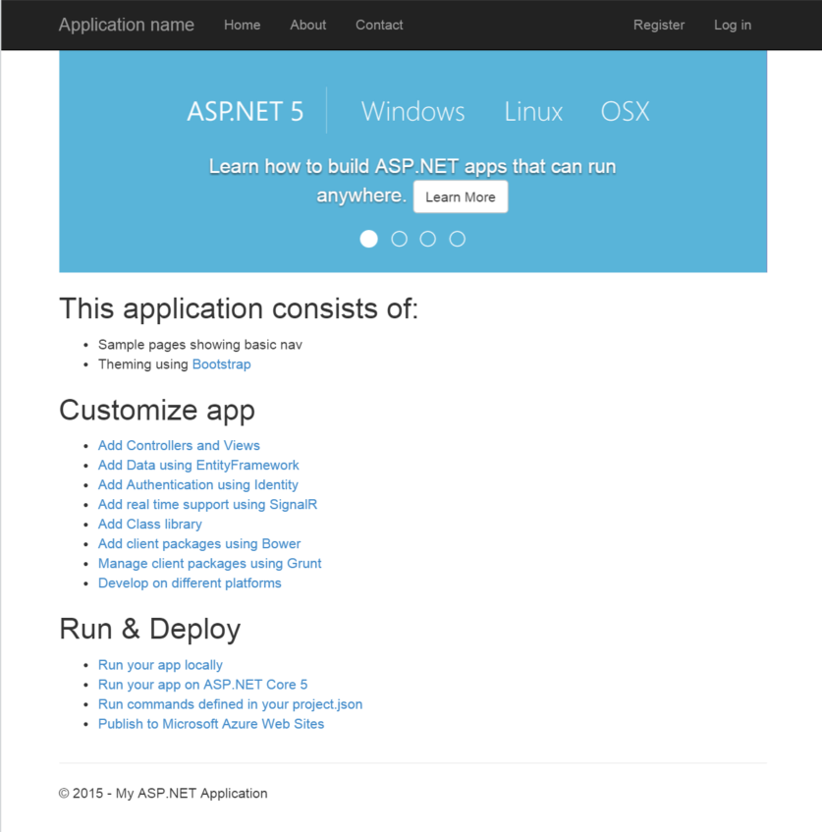The height and width of the screenshot is (832, 822).
Task: Go to the Contact page
Action: [379, 25]
